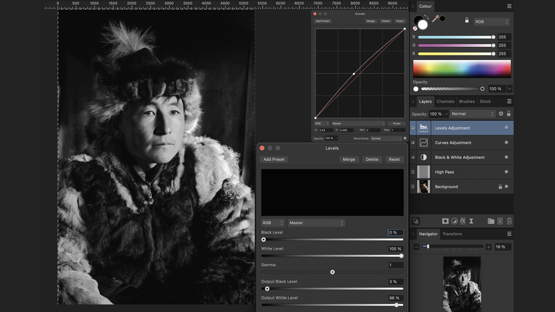
Task: Click the Black & White Adjustment contrast icon
Action: [x=423, y=157]
